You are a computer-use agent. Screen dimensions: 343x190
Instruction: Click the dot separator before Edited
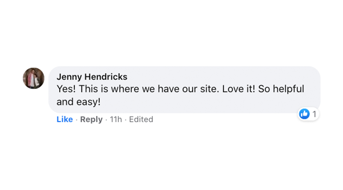point(125,120)
